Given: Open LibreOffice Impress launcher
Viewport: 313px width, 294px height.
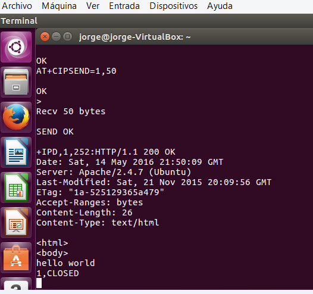Looking at the screenshot, I should [16, 223].
